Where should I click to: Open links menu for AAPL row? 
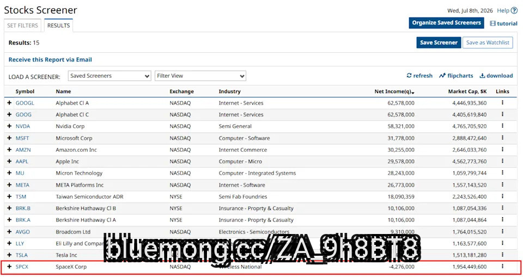click(x=502, y=161)
